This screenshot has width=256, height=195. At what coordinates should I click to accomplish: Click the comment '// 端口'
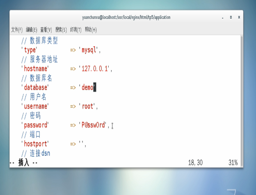31,134
